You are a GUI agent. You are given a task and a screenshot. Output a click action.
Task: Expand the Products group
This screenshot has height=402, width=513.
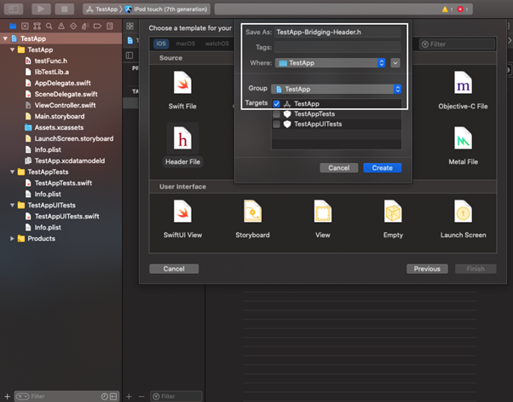tap(13, 238)
